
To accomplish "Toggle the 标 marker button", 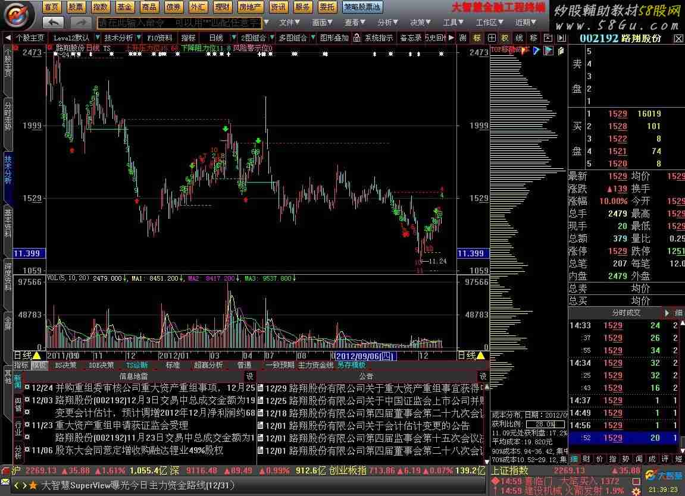I will [x=477, y=38].
